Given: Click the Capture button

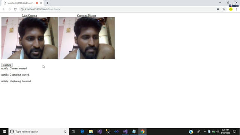Looking at the screenshot, I should click(7, 65).
